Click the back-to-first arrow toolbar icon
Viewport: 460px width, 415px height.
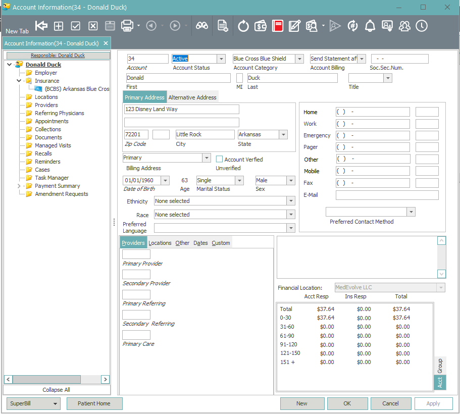point(41,26)
